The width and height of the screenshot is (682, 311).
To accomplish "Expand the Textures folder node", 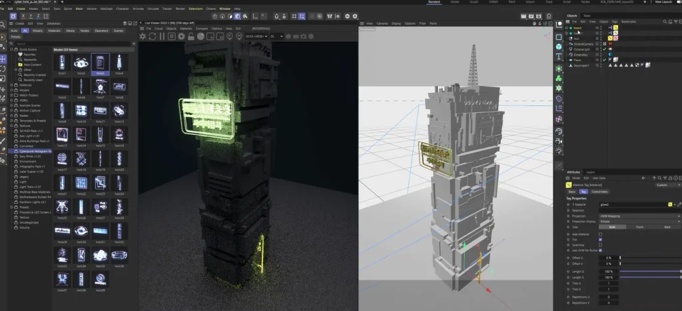I will tap(12, 126).
